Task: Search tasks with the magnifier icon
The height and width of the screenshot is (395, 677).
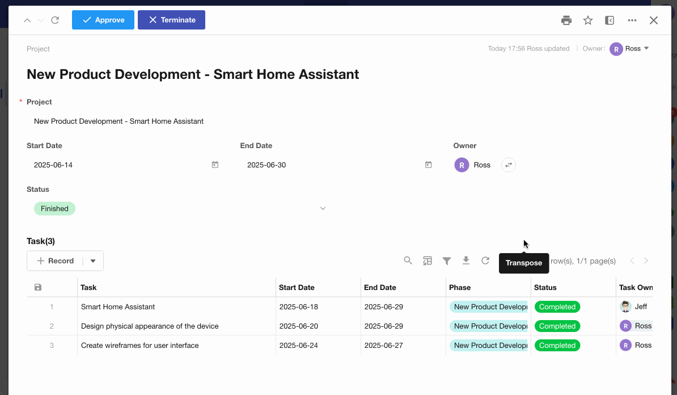Action: pyautogui.click(x=408, y=260)
